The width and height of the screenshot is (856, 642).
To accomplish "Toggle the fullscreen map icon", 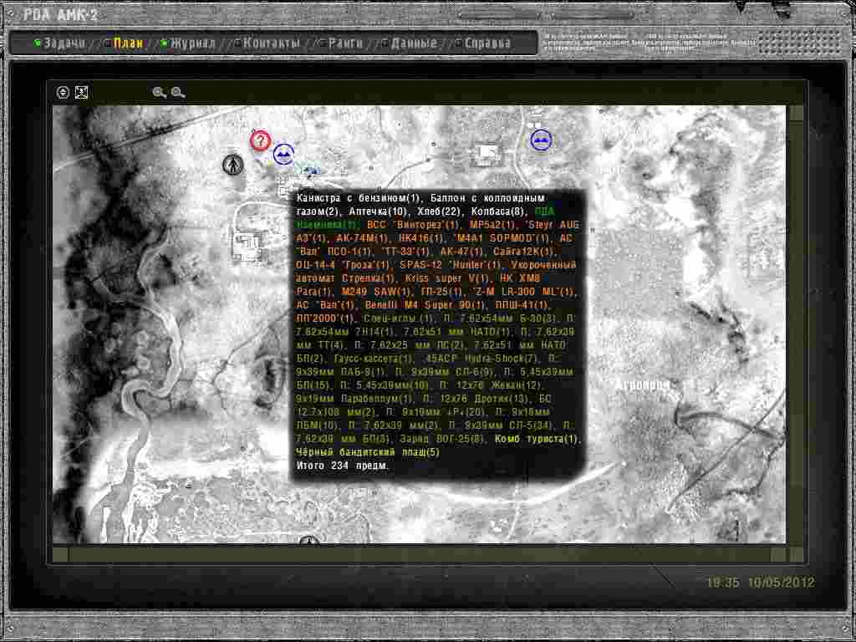I will [81, 93].
